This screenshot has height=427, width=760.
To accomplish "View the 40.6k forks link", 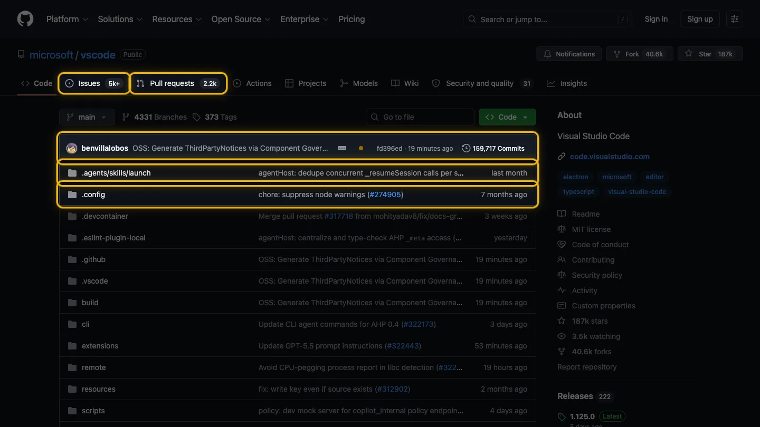I will [584, 352].
